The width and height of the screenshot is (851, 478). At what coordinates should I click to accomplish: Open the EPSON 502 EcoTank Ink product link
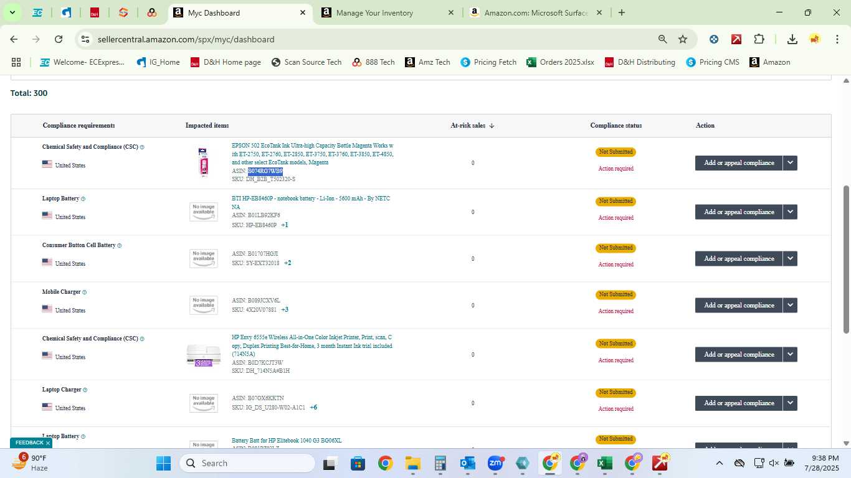pos(312,154)
